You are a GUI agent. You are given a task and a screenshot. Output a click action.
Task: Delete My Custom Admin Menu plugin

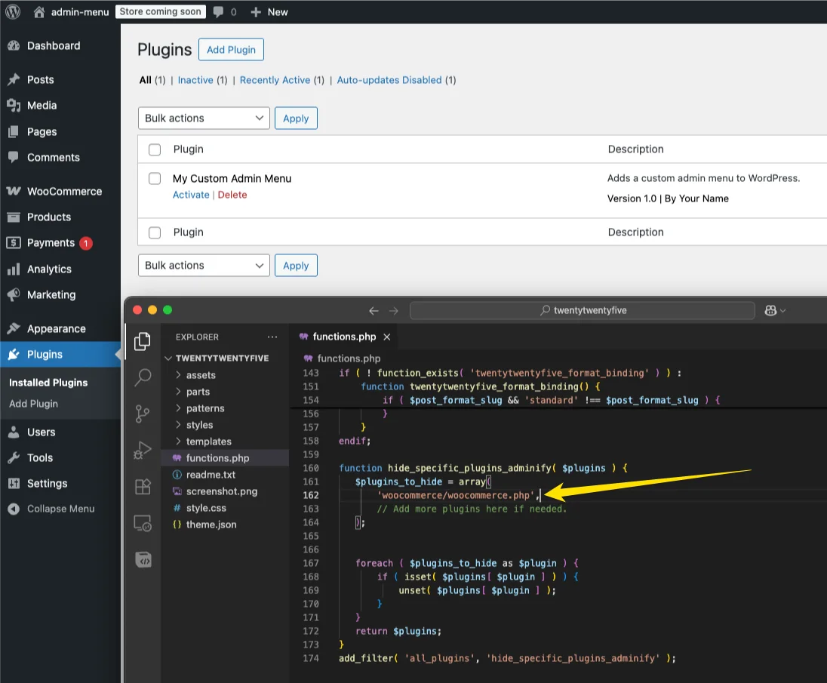coord(232,195)
